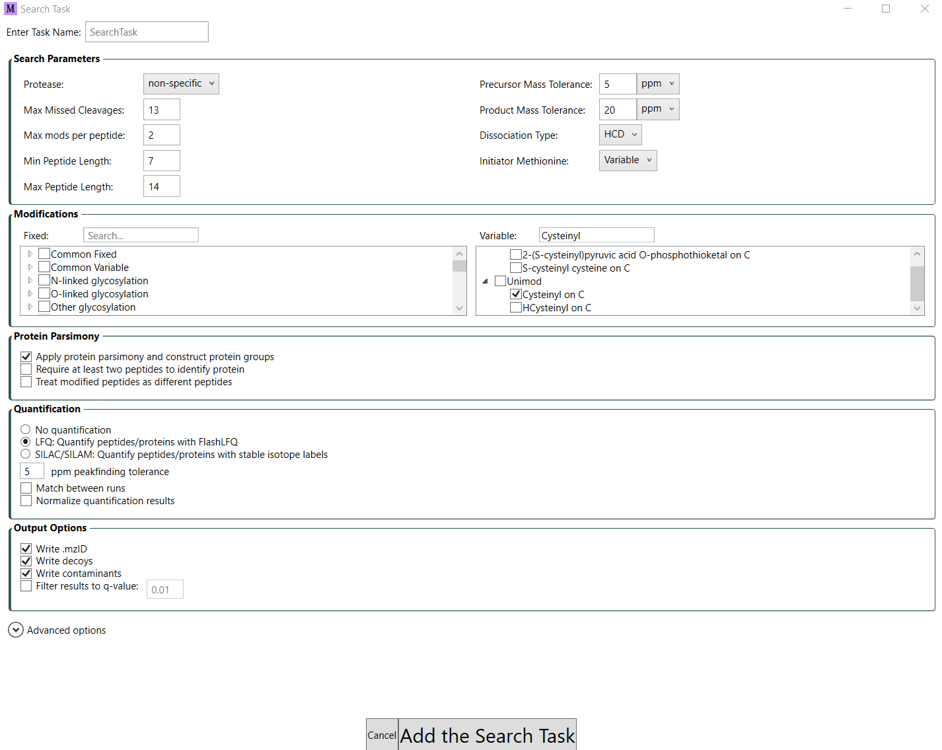942x750 pixels.
Task: Click the Cancel button
Action: tap(382, 735)
